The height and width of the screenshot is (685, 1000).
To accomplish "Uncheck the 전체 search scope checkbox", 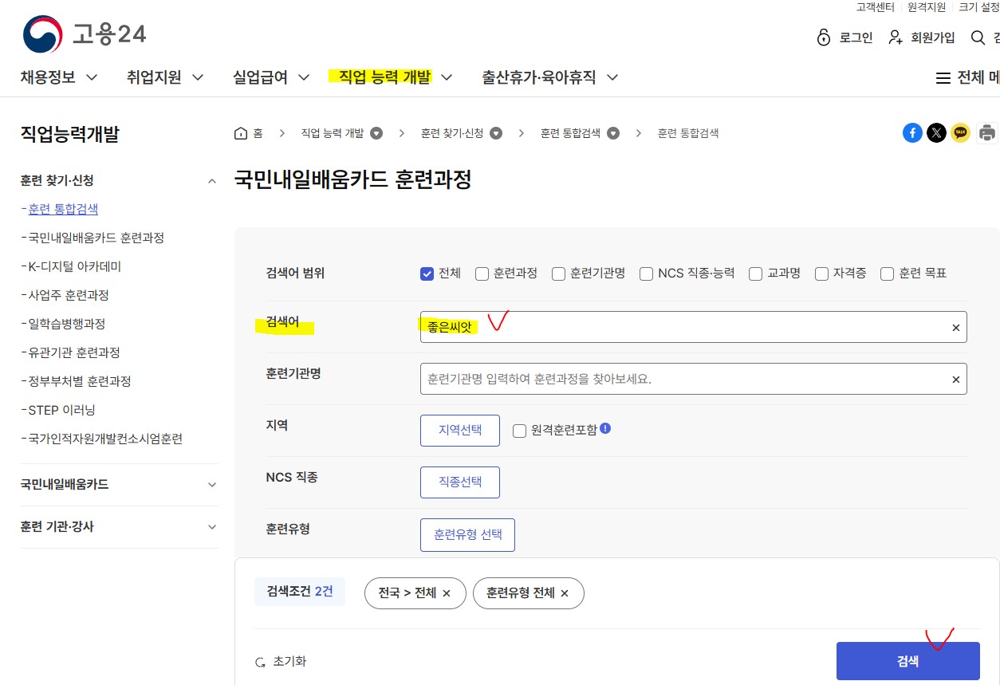I will tap(427, 274).
